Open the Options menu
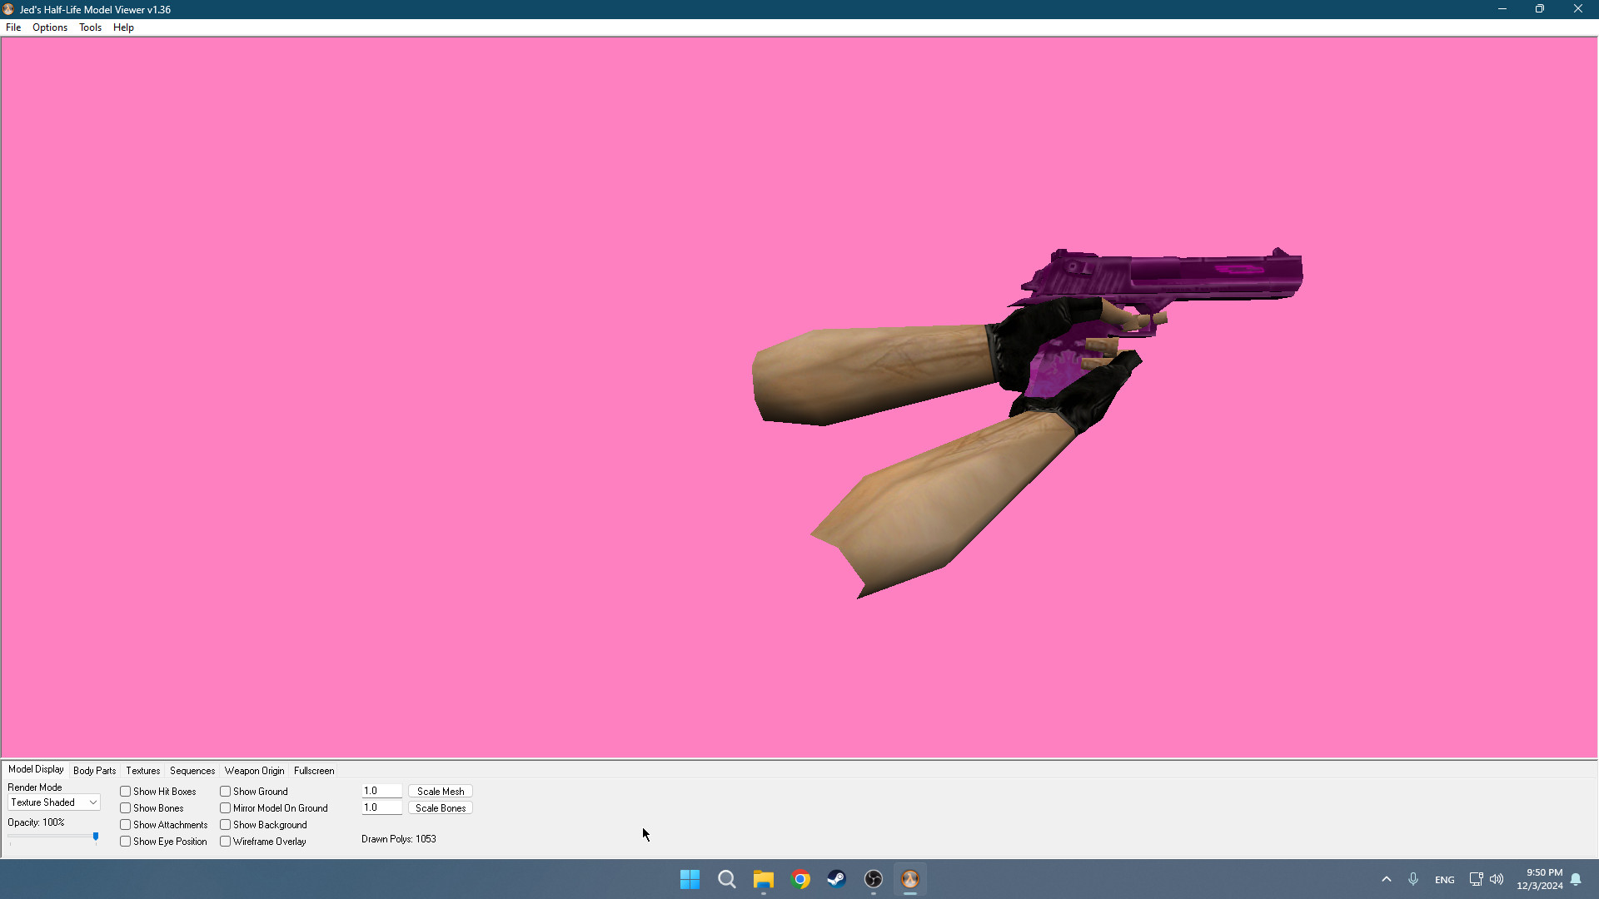 coord(50,27)
